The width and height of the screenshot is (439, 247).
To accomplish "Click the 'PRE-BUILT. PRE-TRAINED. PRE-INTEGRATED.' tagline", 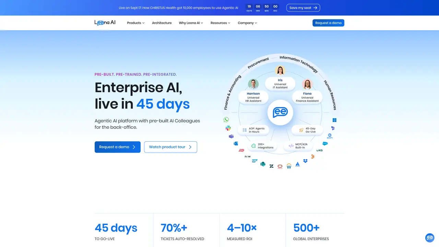I will coord(136,74).
